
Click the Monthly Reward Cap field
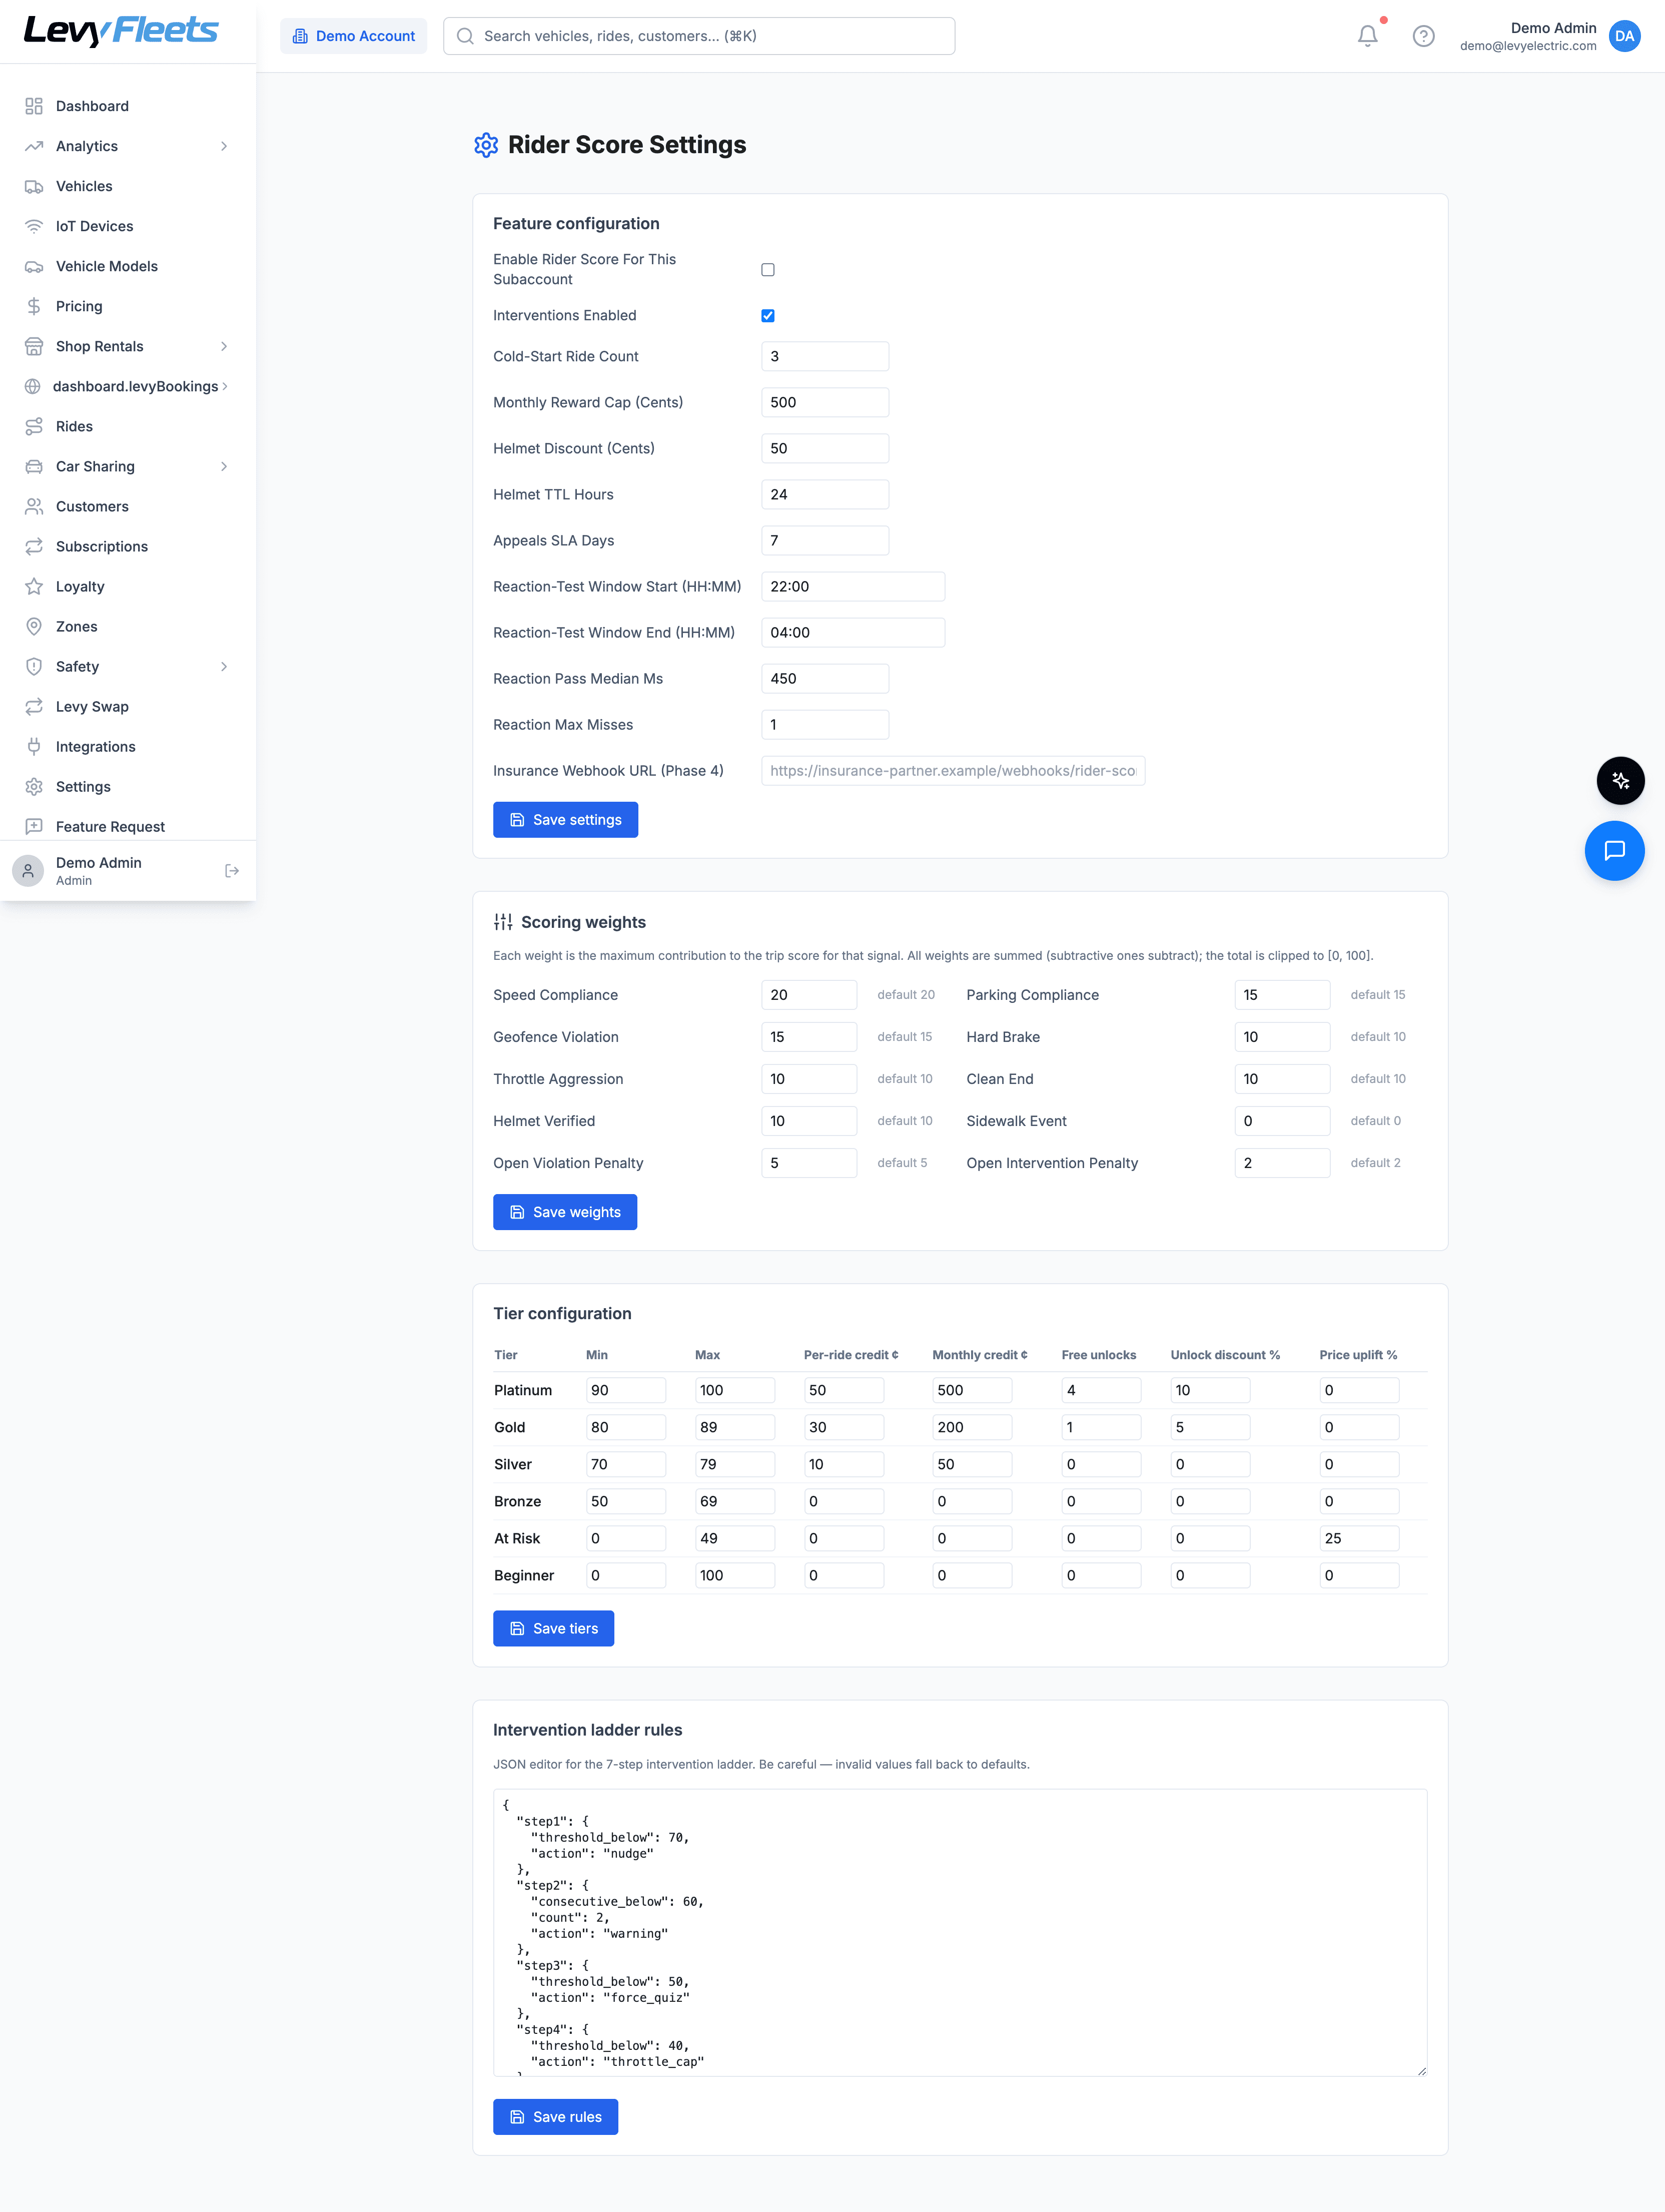coord(824,402)
